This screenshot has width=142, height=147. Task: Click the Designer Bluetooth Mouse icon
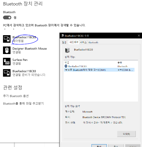point(7,50)
